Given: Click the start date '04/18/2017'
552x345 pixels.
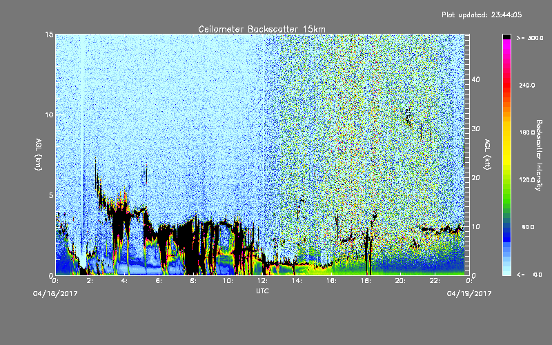Looking at the screenshot, I should [55, 294].
